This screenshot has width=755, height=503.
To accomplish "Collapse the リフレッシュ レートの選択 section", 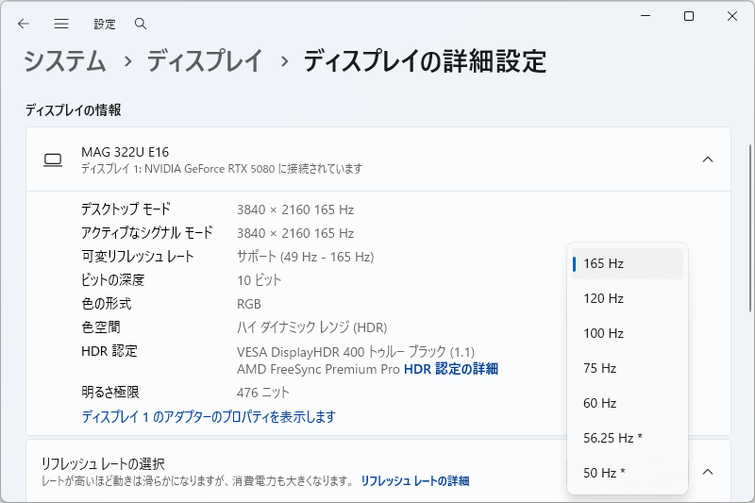I will 707,472.
